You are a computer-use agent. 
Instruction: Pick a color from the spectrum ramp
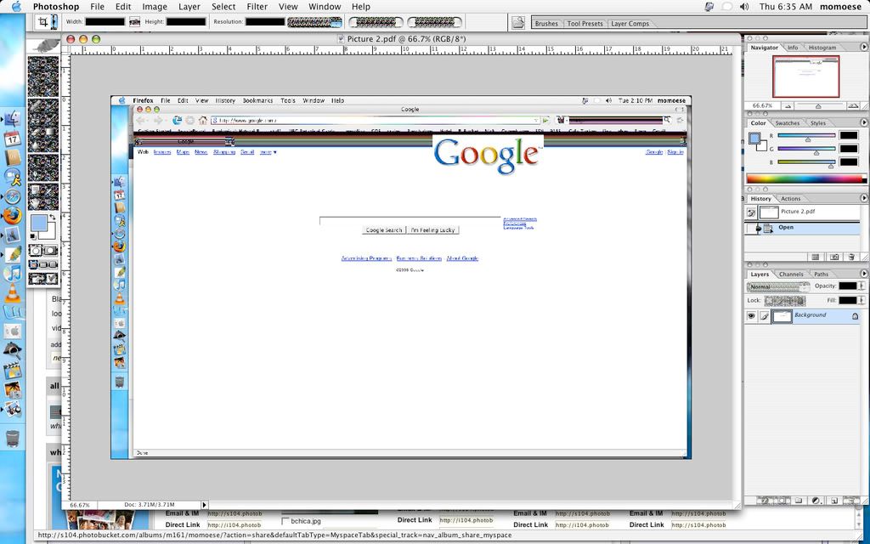pos(805,178)
